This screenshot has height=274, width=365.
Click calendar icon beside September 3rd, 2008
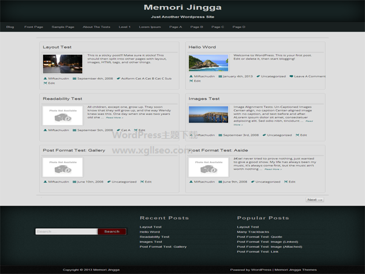pos(220,135)
